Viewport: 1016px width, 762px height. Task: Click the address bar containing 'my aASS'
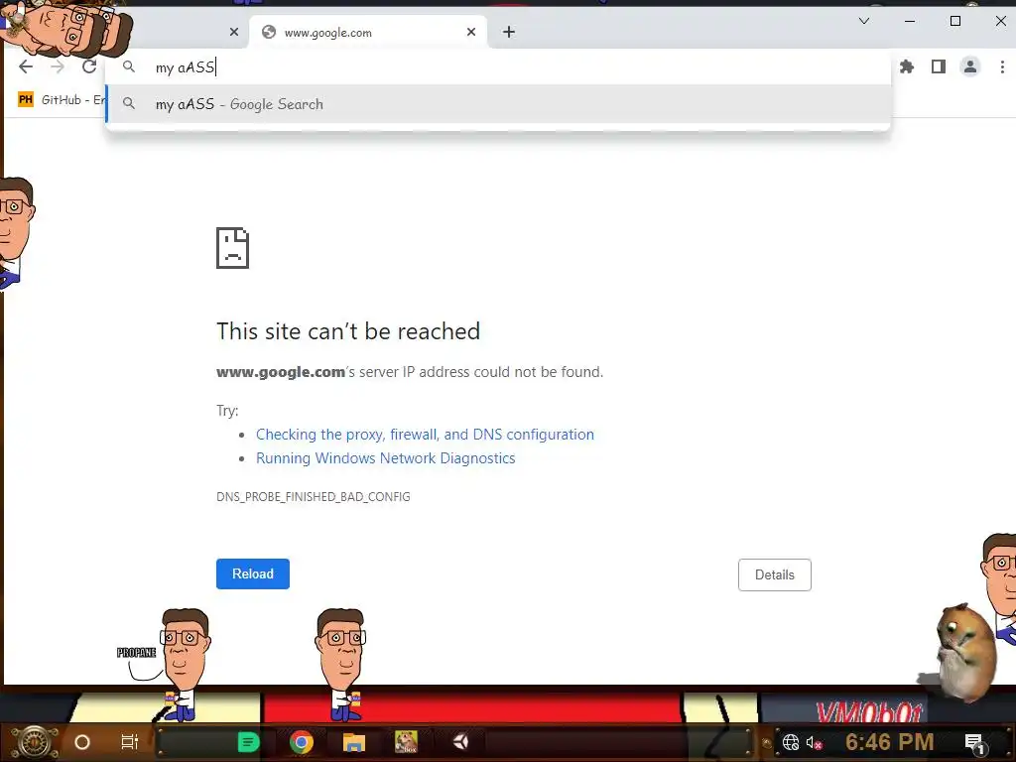(498, 66)
